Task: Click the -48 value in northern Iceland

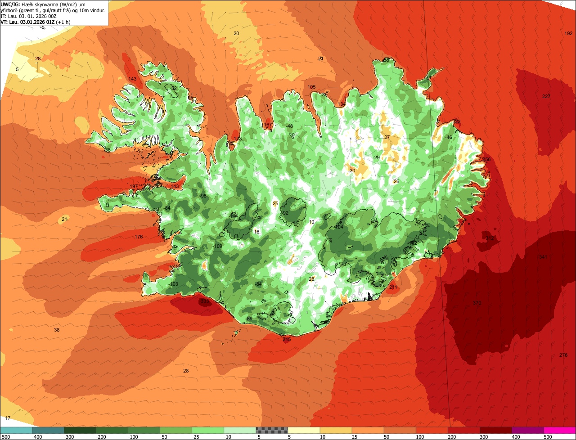Action: tap(289, 126)
